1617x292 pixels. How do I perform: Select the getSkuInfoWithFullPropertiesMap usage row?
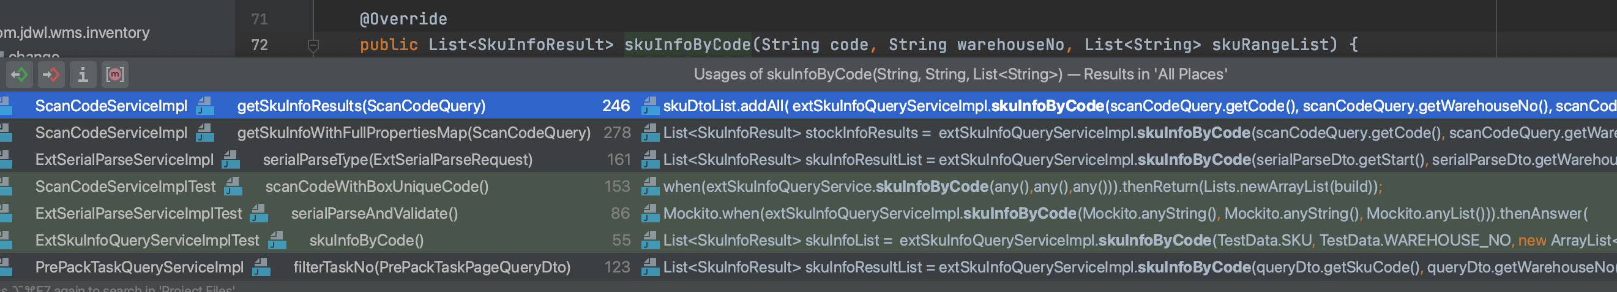(413, 133)
